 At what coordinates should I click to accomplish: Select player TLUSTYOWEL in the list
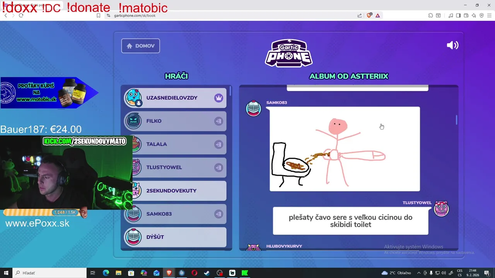pyautogui.click(x=175, y=167)
